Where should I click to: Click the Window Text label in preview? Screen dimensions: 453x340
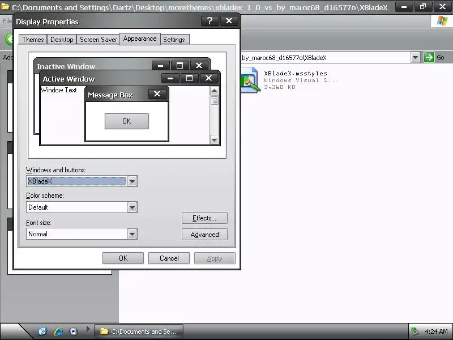click(59, 90)
